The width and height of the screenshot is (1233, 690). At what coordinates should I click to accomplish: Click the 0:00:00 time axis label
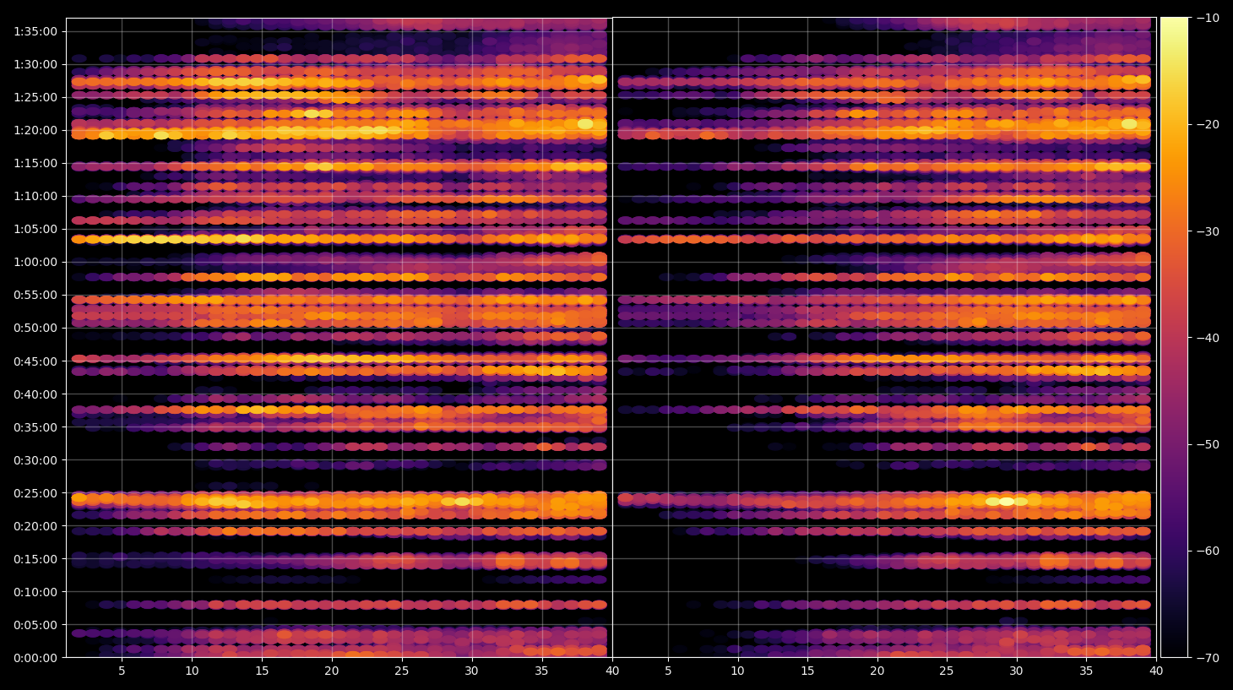[35, 658]
